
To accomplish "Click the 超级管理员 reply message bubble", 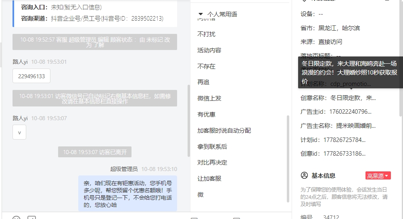I will pos(128,194).
